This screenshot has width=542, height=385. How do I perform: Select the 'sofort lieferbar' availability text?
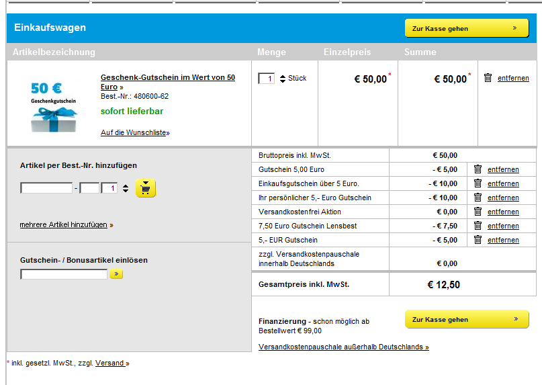click(x=132, y=112)
